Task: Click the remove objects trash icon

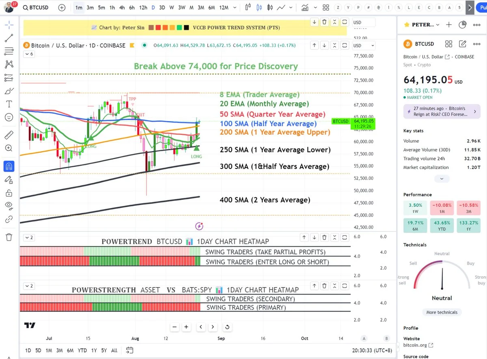Action: click(9, 237)
